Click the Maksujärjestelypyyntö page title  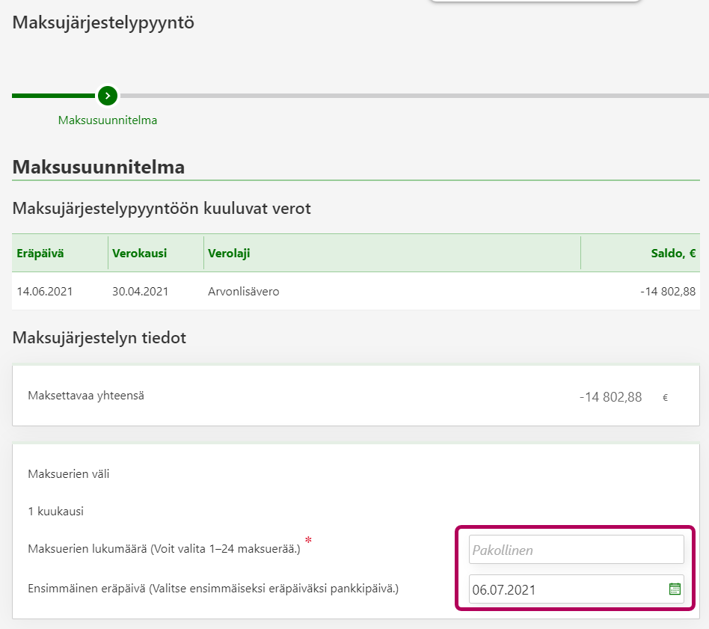(103, 22)
